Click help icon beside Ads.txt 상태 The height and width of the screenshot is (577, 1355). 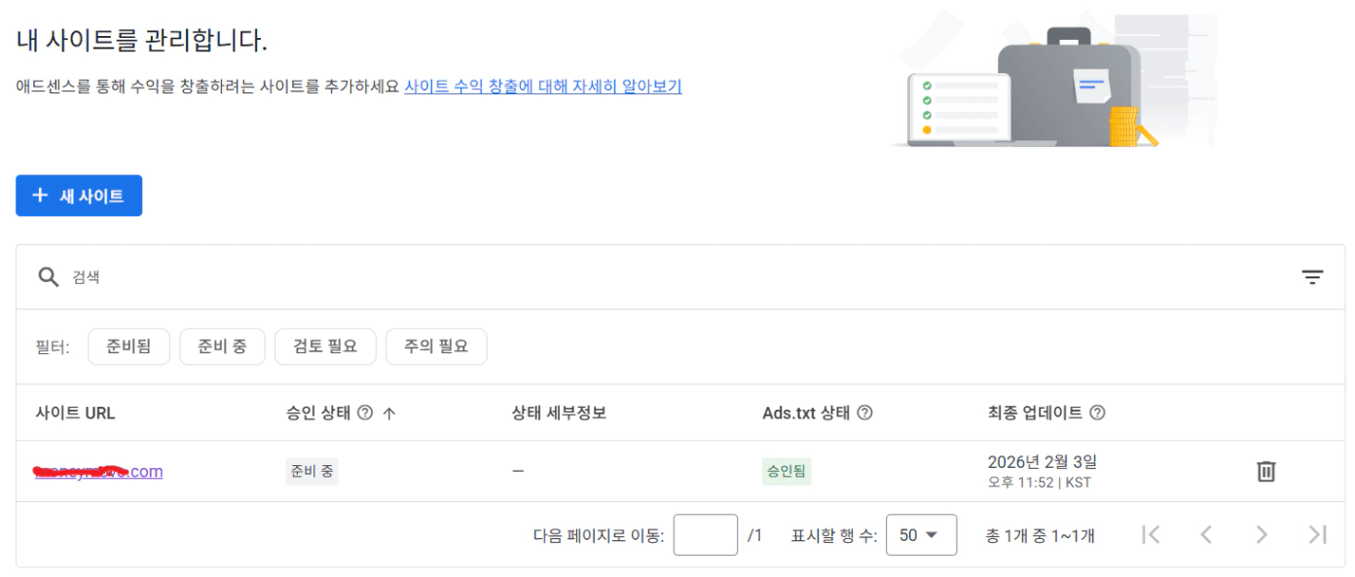(x=863, y=413)
